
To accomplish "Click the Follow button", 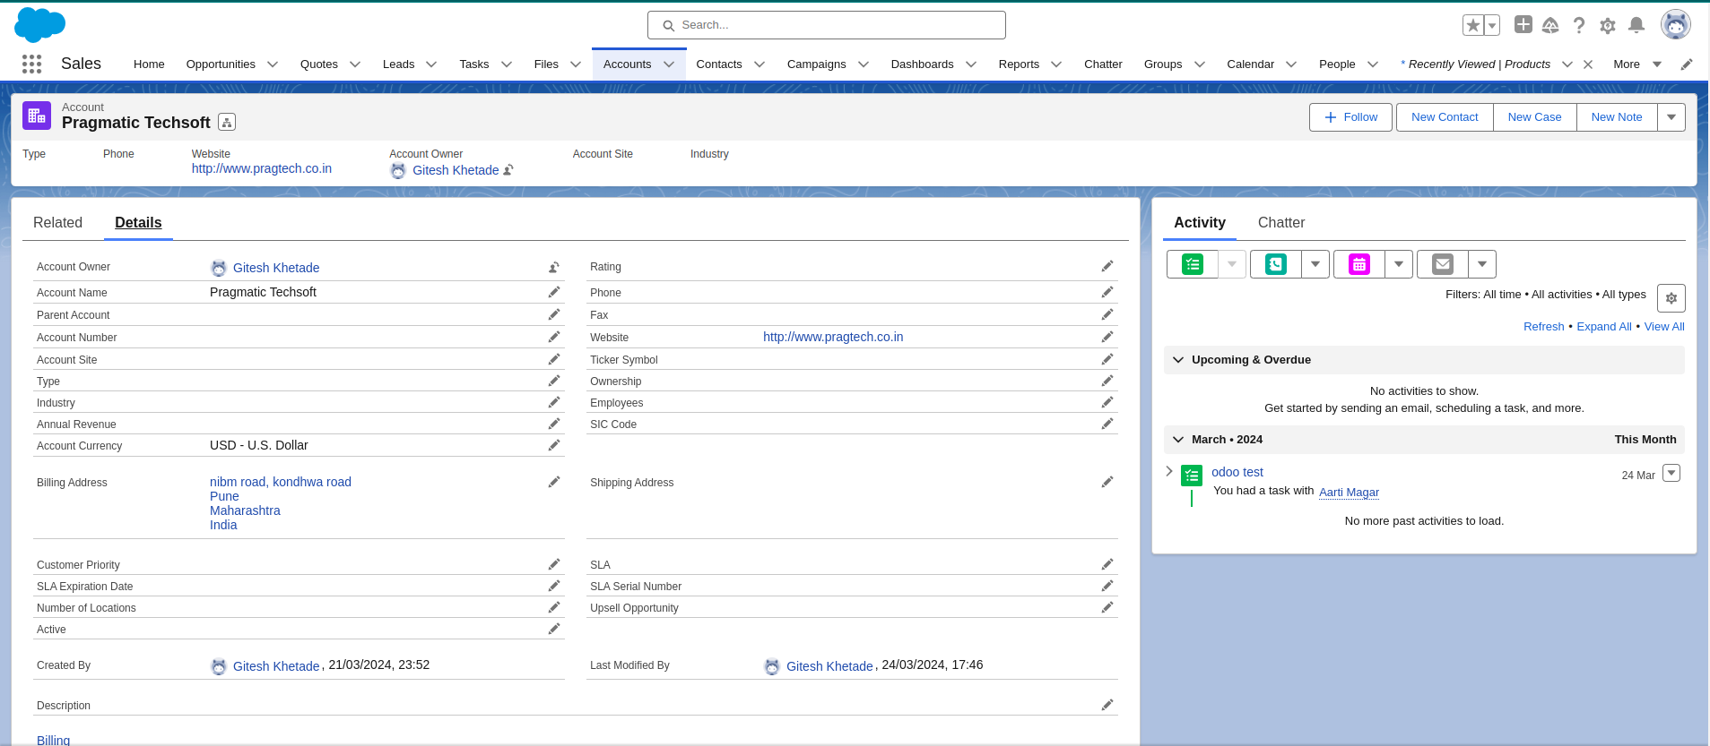I will 1350,117.
